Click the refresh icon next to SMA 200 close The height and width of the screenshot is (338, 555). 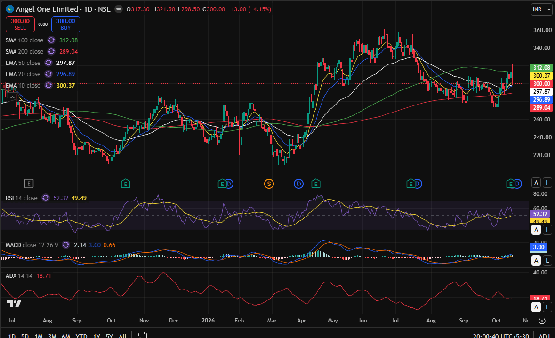(x=51, y=52)
